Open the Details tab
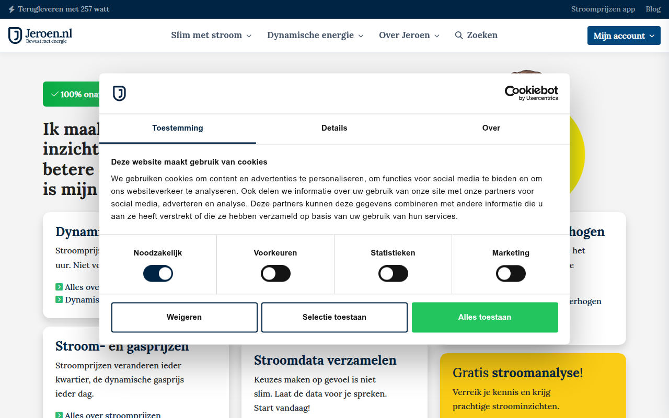669x418 pixels. click(x=334, y=129)
